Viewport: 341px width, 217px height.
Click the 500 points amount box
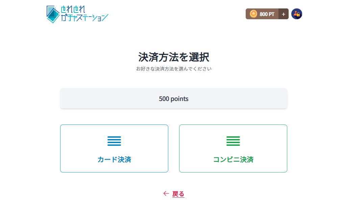click(174, 99)
